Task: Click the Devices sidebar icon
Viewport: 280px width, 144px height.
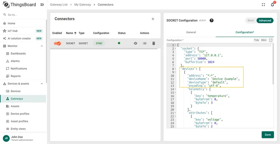Action: pyautogui.click(x=7, y=91)
